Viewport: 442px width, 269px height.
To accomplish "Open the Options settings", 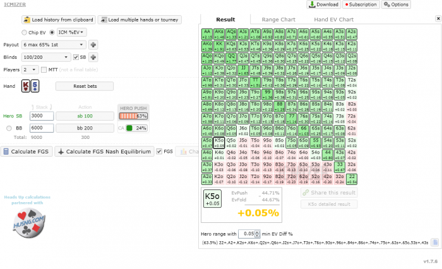I will point(396,4).
